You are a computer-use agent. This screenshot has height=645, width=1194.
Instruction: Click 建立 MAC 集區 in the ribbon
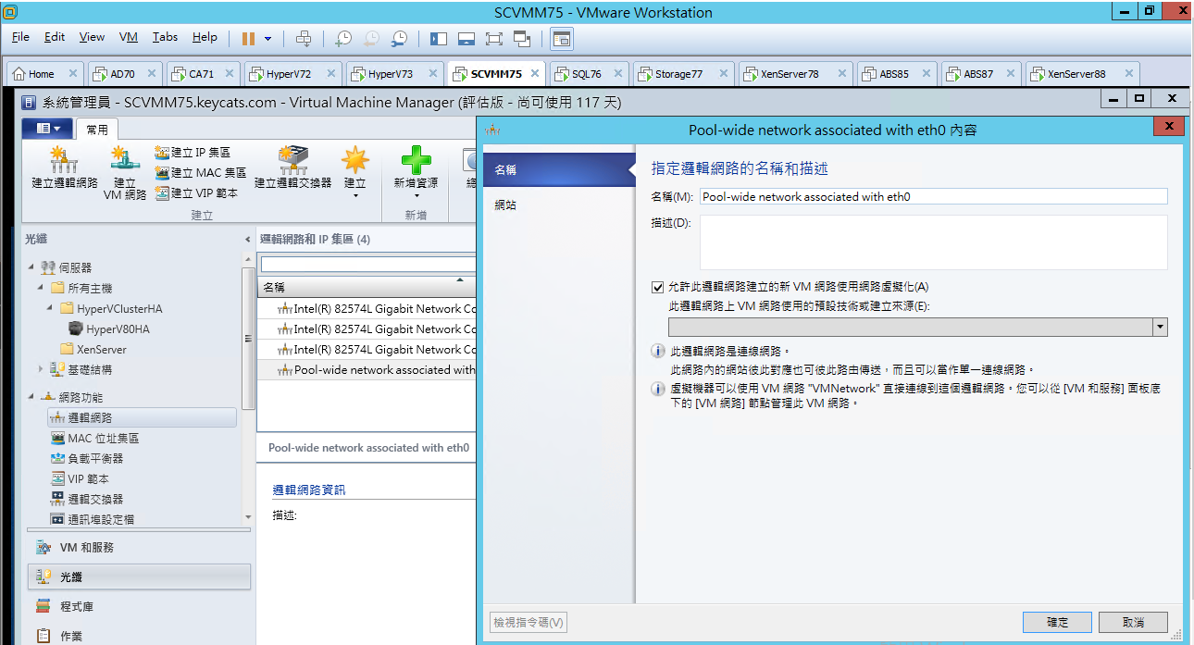click(x=201, y=173)
